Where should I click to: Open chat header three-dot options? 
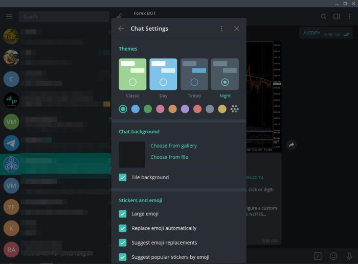point(349,16)
